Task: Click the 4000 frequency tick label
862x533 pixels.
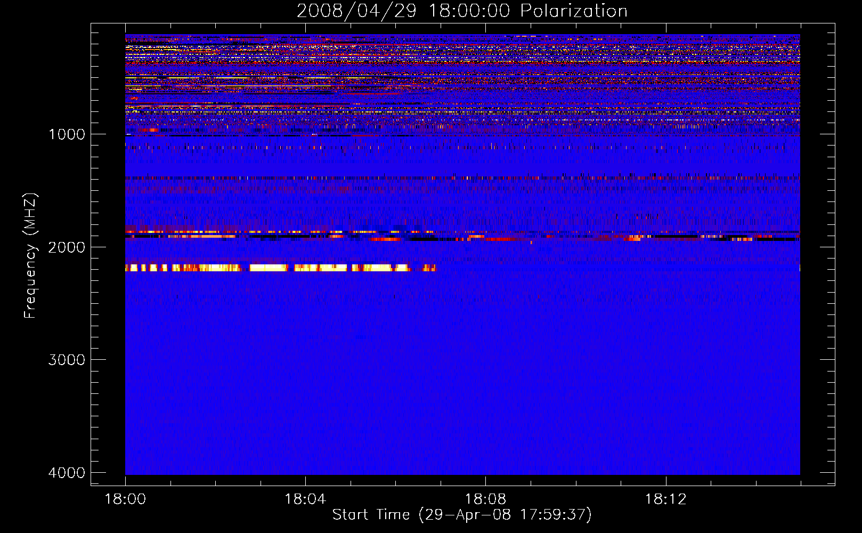Action: point(67,473)
